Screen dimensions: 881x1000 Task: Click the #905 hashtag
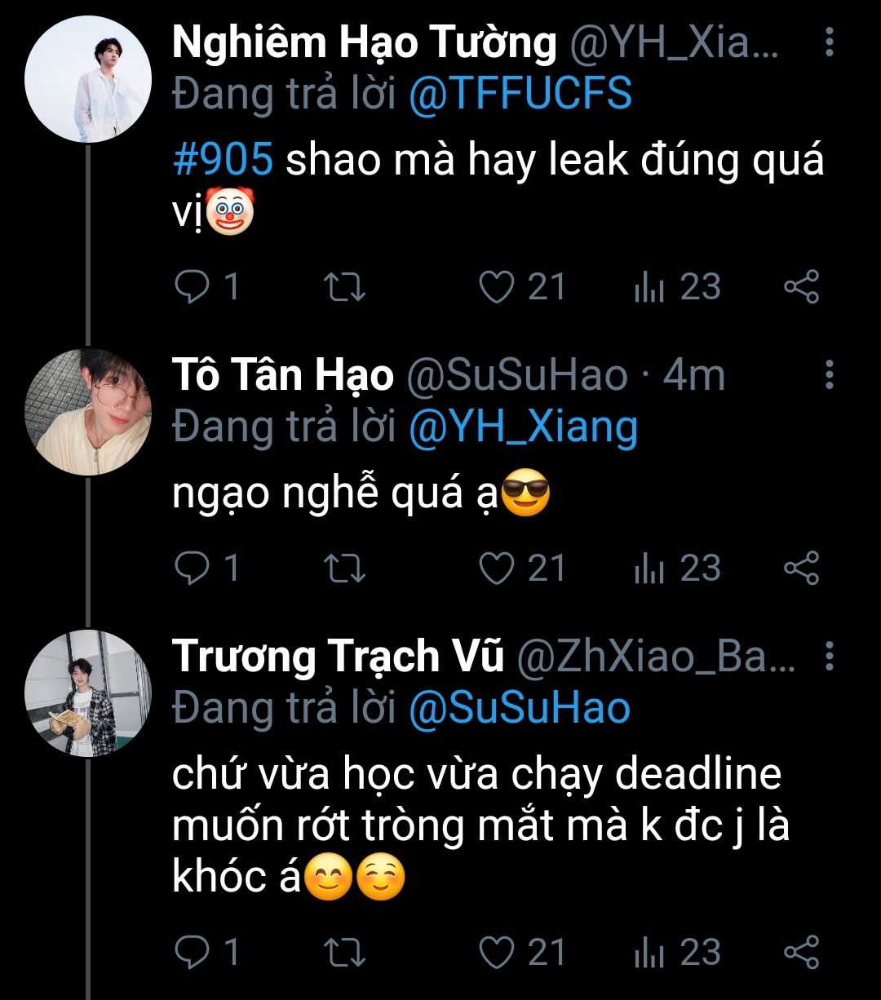[222, 162]
